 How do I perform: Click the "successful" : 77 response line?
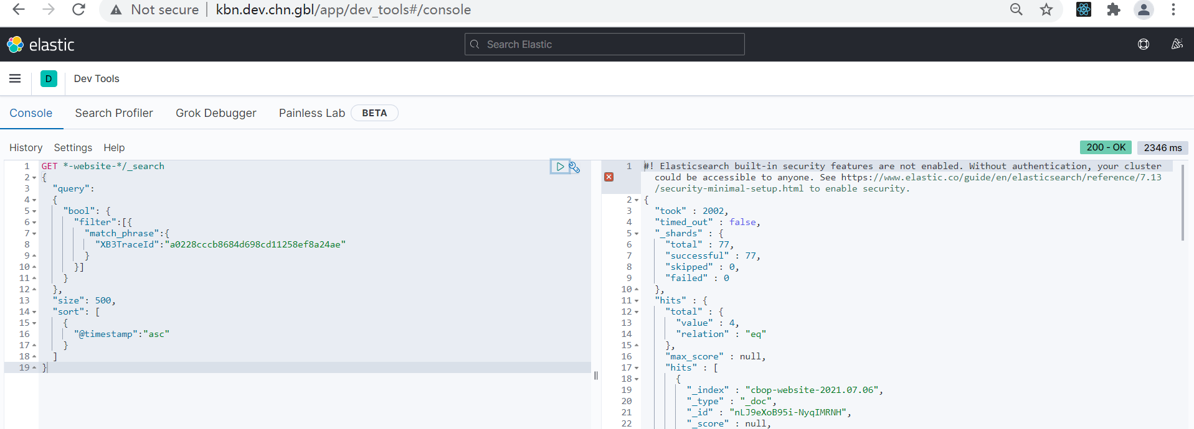point(713,256)
